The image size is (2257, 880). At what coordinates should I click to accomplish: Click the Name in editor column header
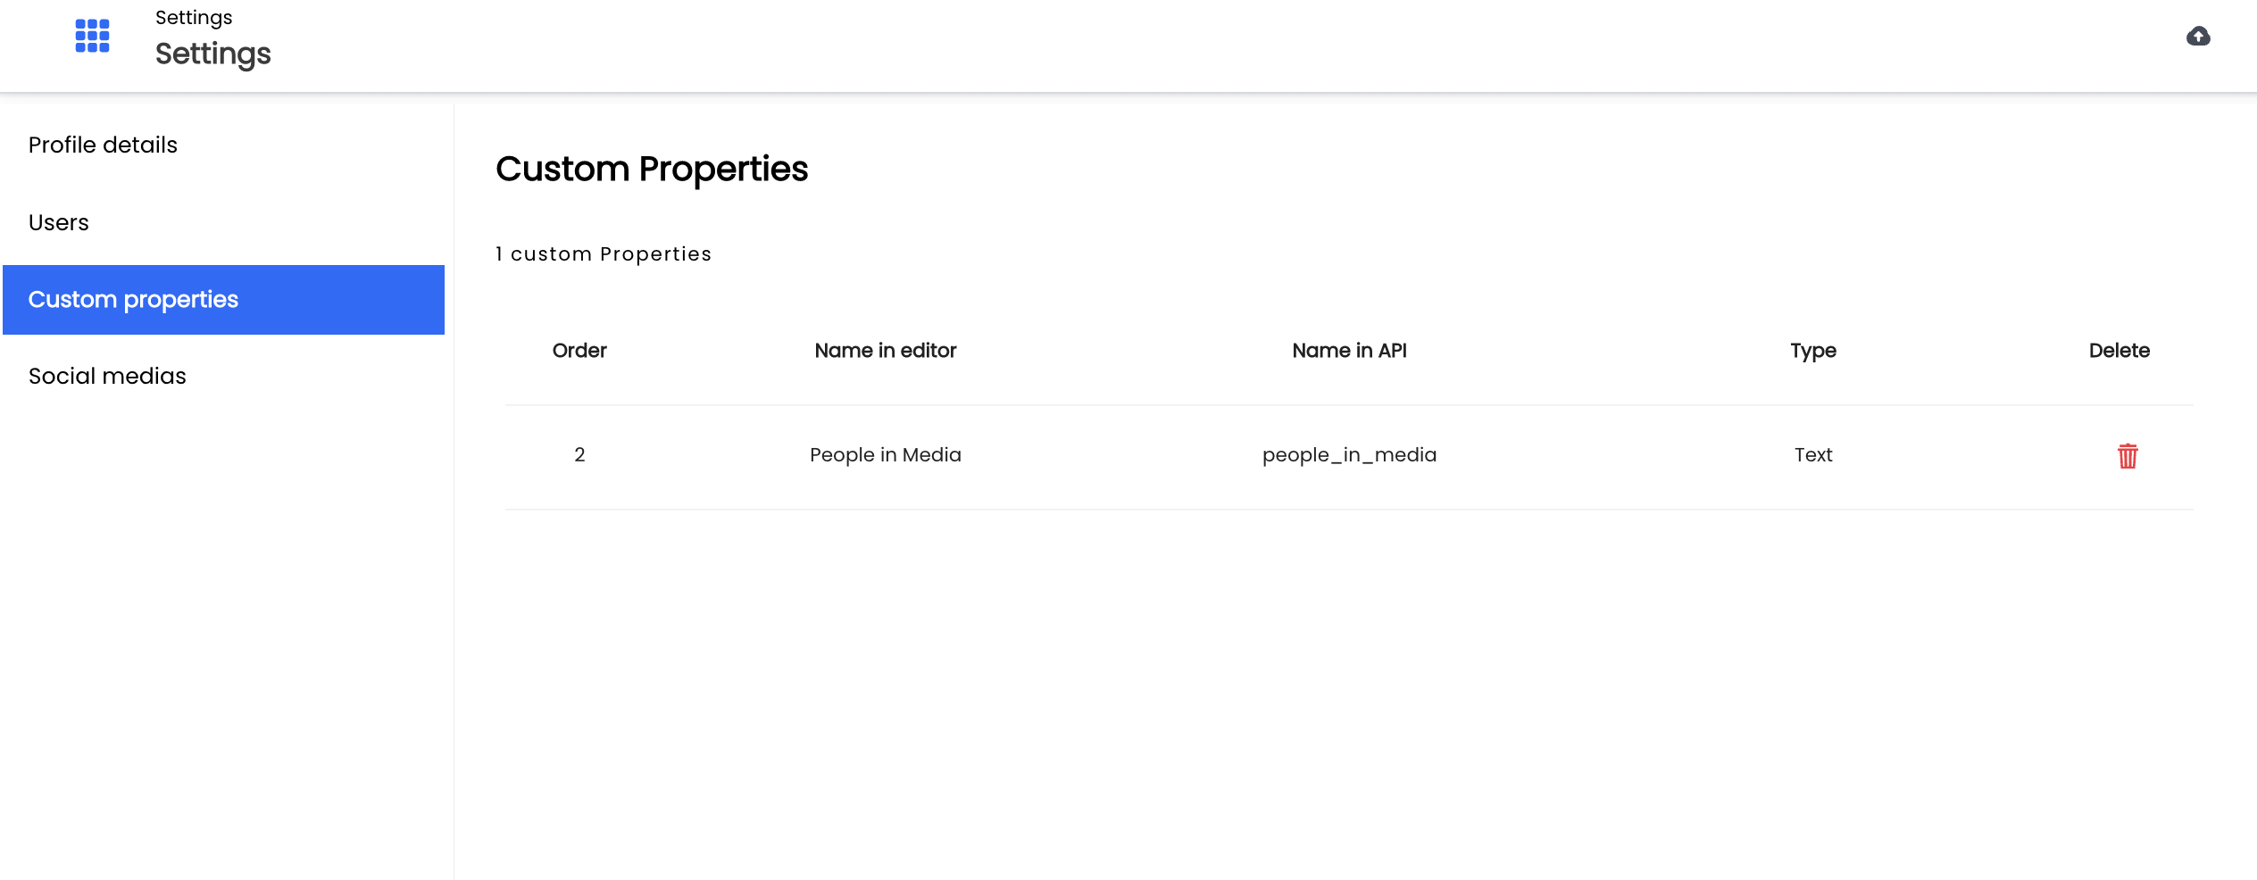tap(885, 351)
